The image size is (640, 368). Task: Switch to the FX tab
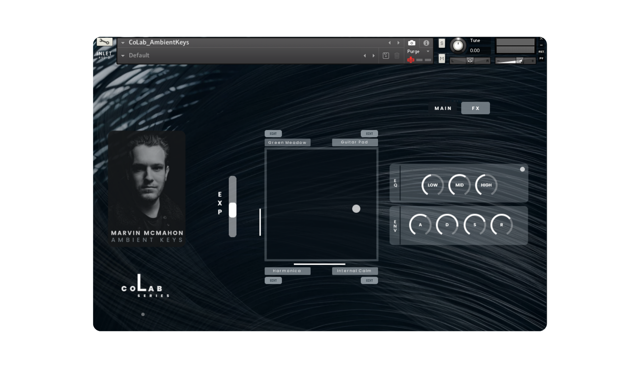(475, 108)
